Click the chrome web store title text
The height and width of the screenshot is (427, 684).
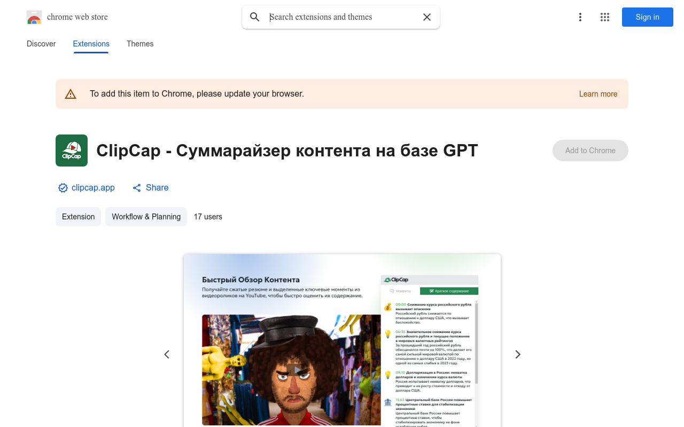[x=77, y=17]
